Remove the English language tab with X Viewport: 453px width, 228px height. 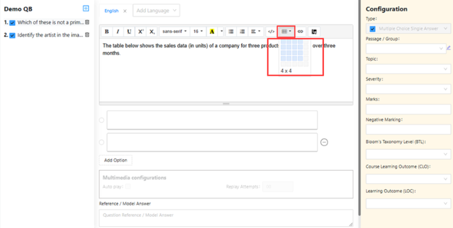pos(125,11)
